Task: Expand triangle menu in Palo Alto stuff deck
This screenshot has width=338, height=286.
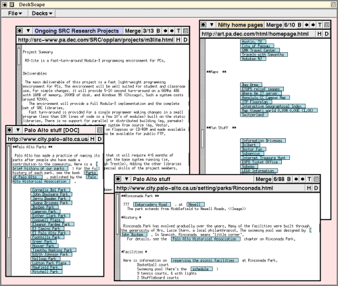Action: tap(126, 179)
